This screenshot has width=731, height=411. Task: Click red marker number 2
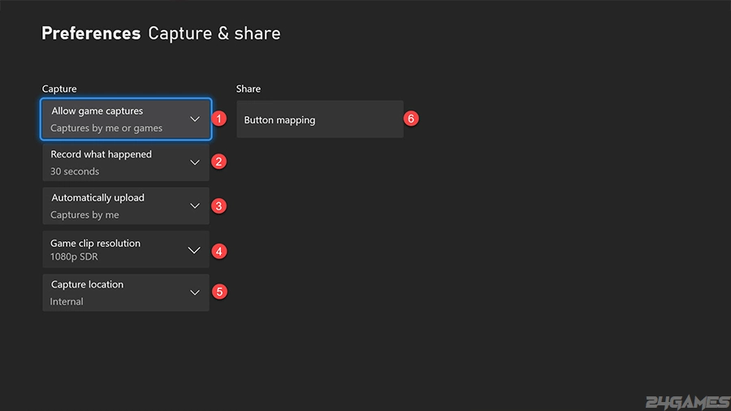(218, 162)
